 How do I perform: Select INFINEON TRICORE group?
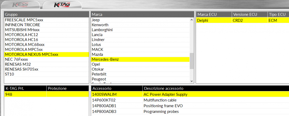pyautogui.click(x=23, y=25)
